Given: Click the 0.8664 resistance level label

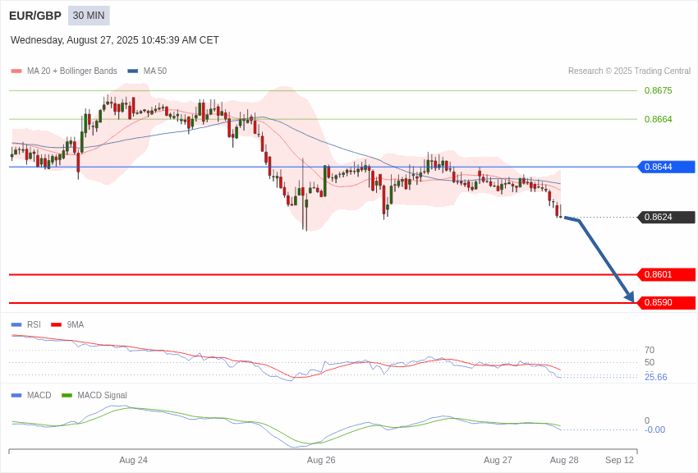Looking at the screenshot, I should [658, 119].
